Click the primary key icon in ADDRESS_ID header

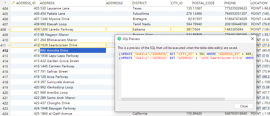pos(13,3)
